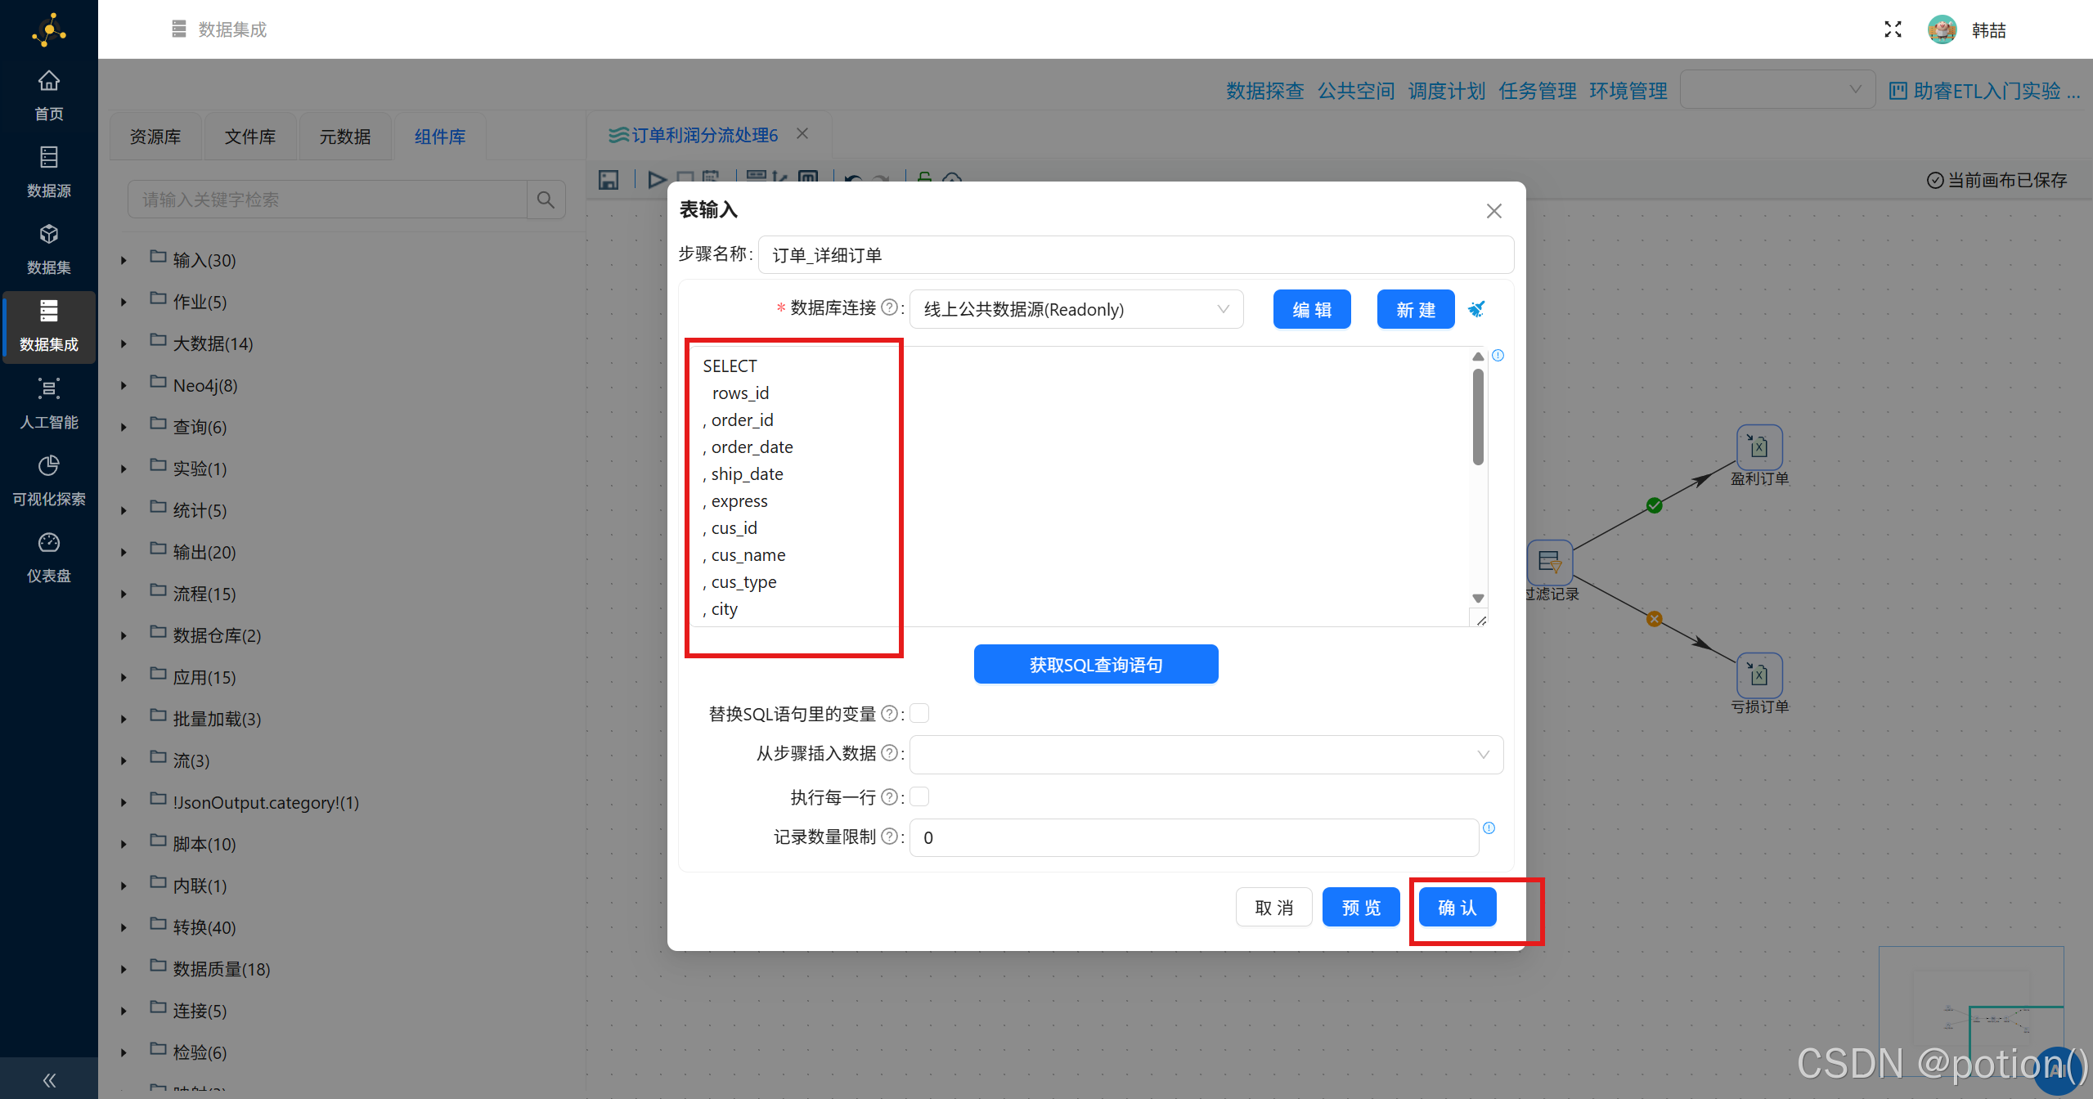
Task: Open the 可视化探索 visual exploration icon
Action: (48, 478)
